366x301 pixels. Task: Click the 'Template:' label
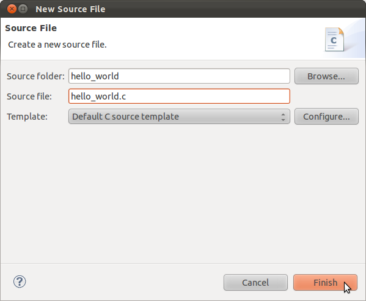(x=27, y=117)
